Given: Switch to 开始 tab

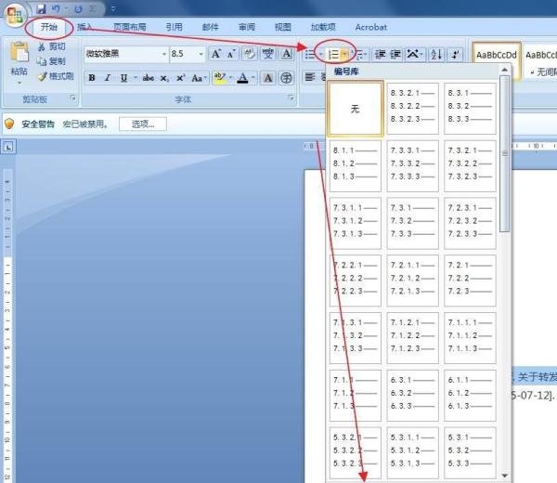Looking at the screenshot, I should tap(48, 27).
